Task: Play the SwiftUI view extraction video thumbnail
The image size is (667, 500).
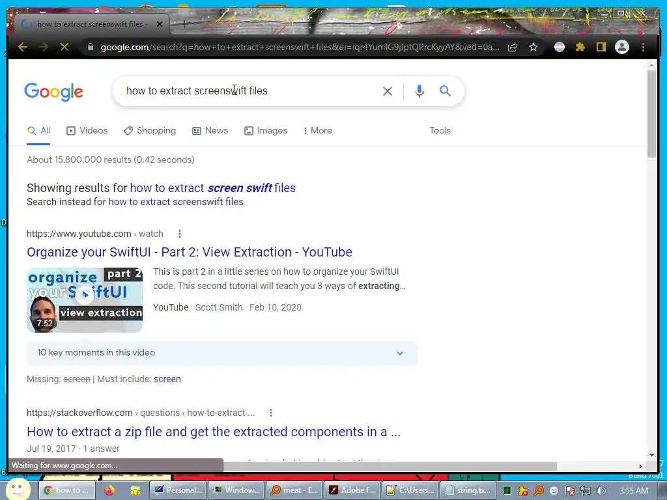Action: coord(85,299)
